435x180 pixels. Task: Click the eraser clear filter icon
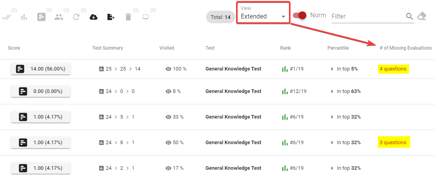pyautogui.click(x=422, y=16)
